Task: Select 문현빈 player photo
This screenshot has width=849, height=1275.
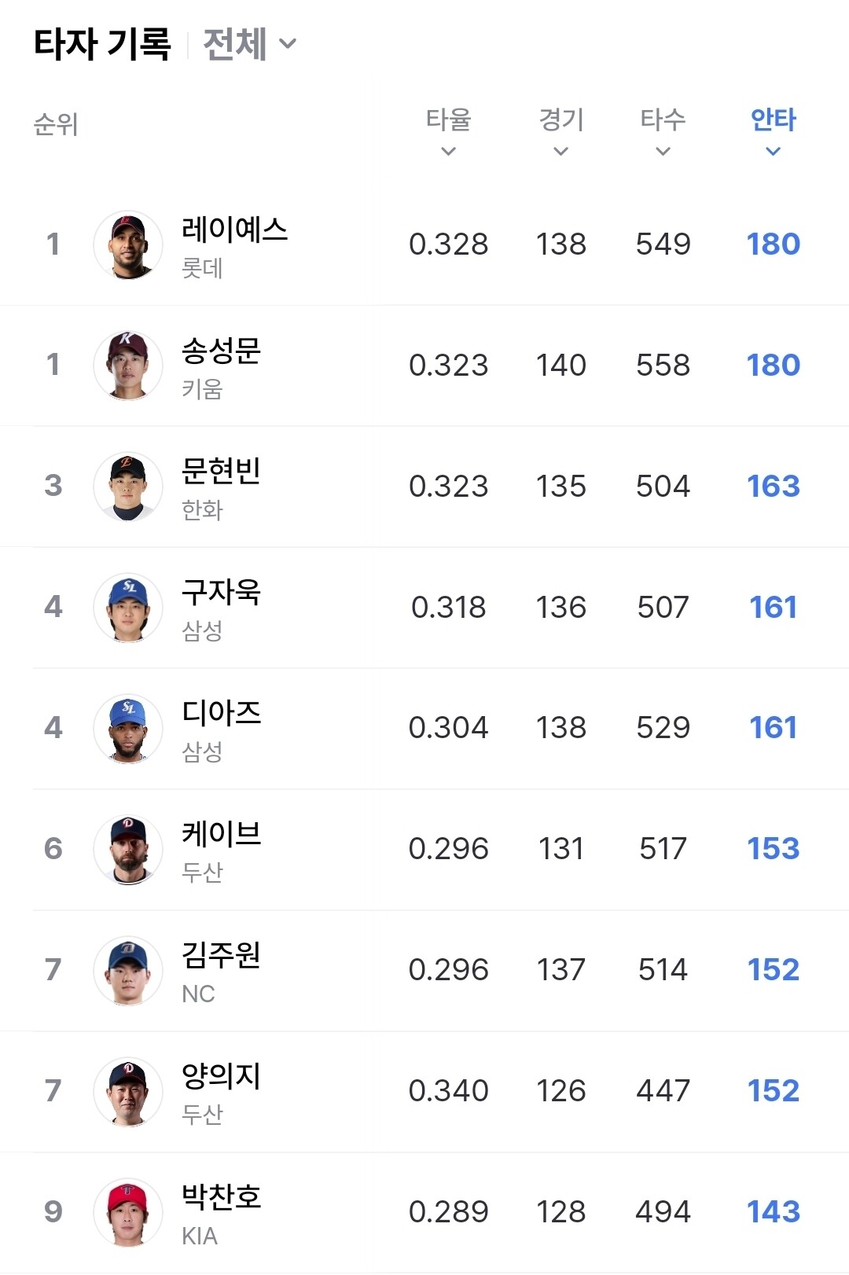Action: [128, 487]
